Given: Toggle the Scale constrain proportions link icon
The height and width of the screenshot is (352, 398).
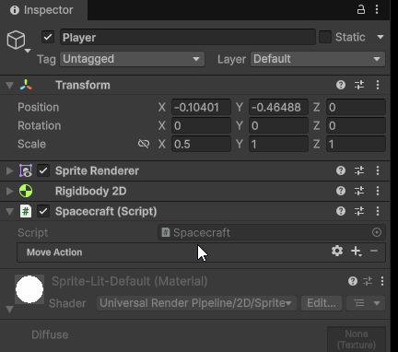Looking at the screenshot, I should click(144, 144).
